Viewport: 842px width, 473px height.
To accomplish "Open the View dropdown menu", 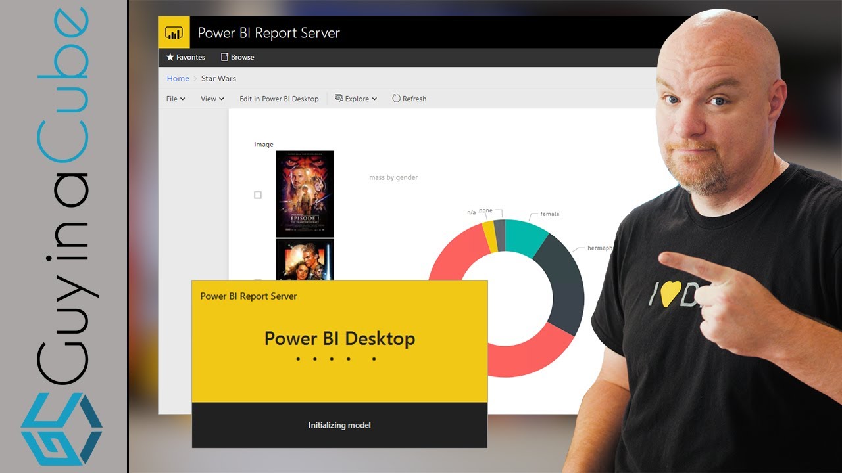I will pos(212,99).
